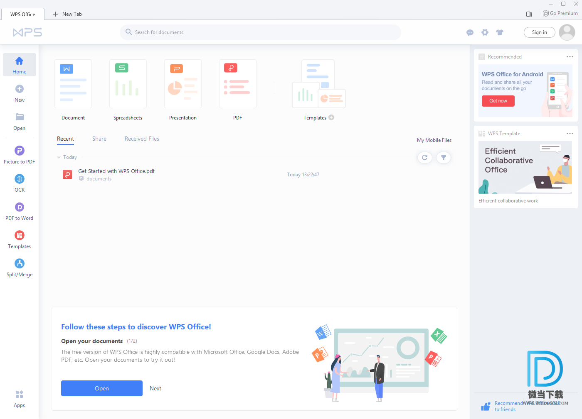Screen dimensions: 582x419
Task: Create a new Spreadsheets file
Action: [x=128, y=84]
